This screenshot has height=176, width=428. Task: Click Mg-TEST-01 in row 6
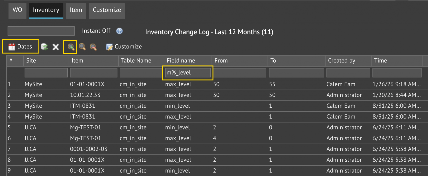85,138
